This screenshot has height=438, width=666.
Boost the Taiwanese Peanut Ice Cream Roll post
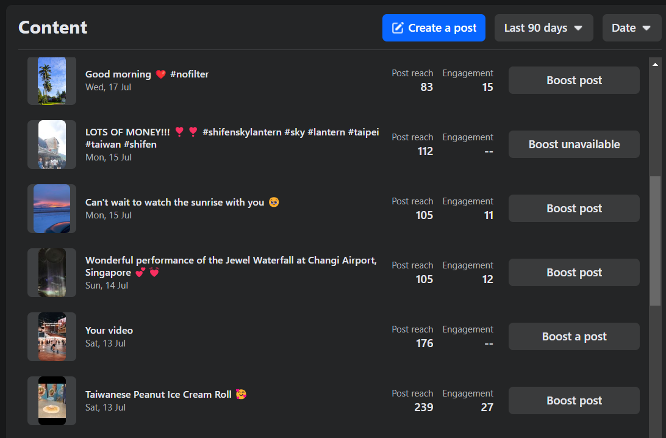coord(574,401)
